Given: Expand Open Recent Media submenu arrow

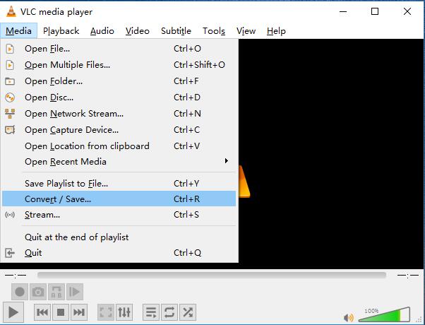Looking at the screenshot, I should (x=227, y=161).
